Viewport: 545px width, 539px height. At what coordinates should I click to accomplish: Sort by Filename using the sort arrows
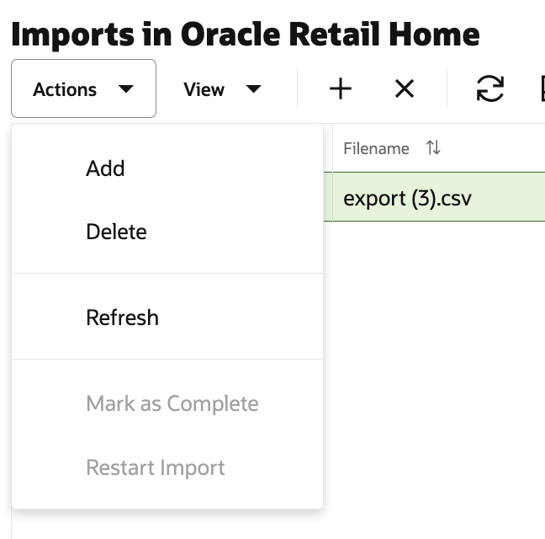coord(433,147)
